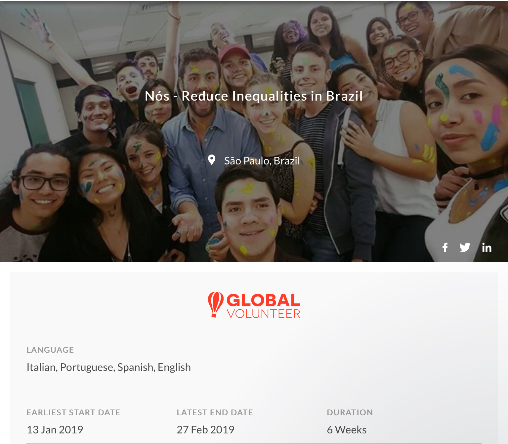Share the opportunity on Twitter

[x=465, y=247]
